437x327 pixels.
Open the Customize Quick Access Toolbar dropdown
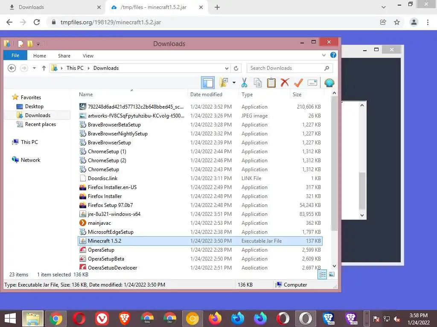tap(38, 44)
